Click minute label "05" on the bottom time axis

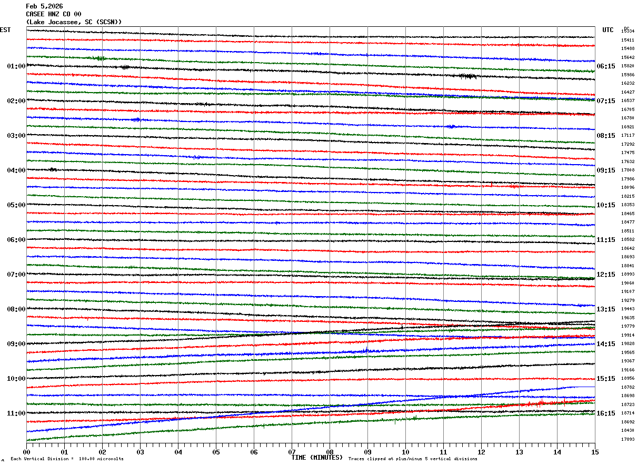point(216,452)
